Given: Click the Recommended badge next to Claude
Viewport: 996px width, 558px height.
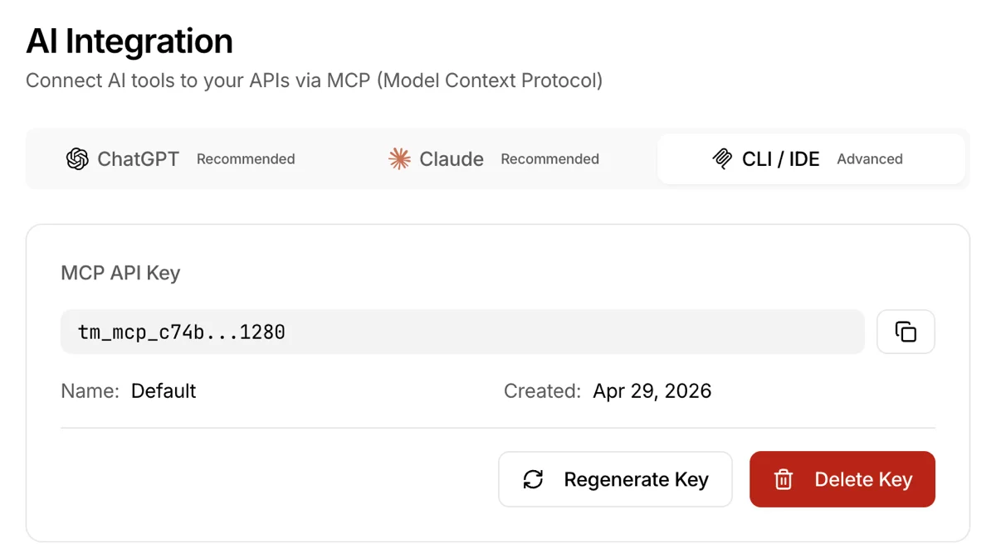Looking at the screenshot, I should coord(549,158).
